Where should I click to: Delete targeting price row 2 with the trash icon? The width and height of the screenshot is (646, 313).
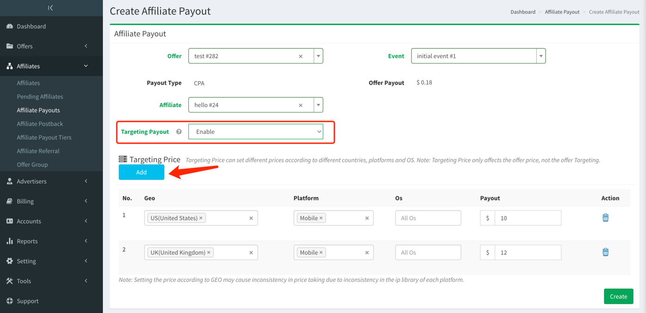point(605,252)
